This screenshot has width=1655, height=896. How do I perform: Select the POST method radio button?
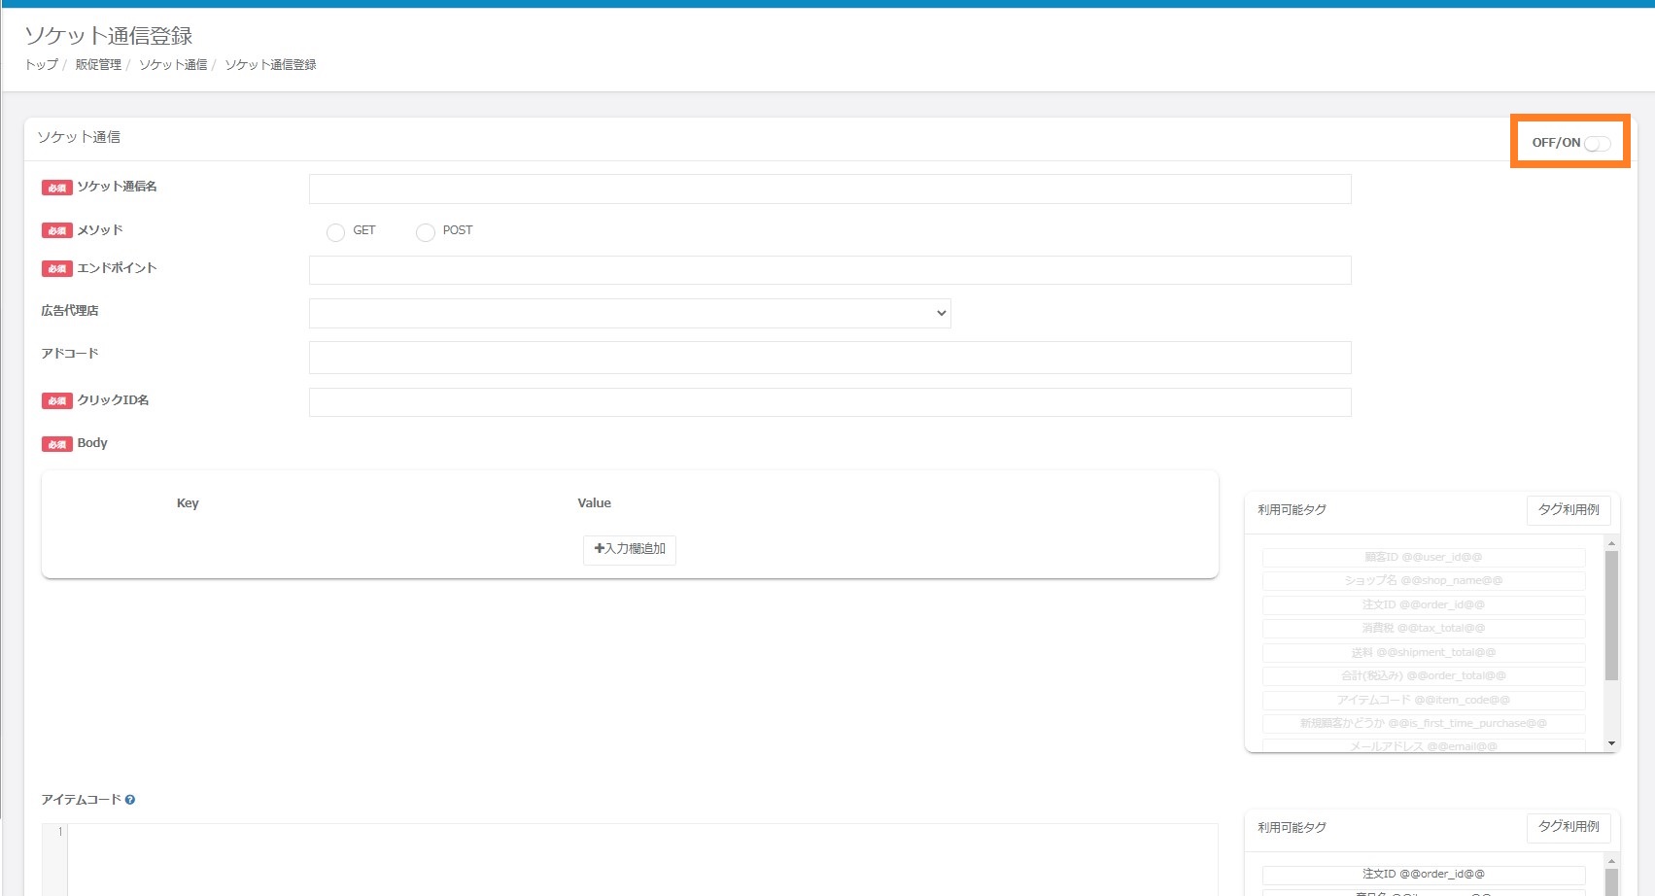[x=425, y=232]
